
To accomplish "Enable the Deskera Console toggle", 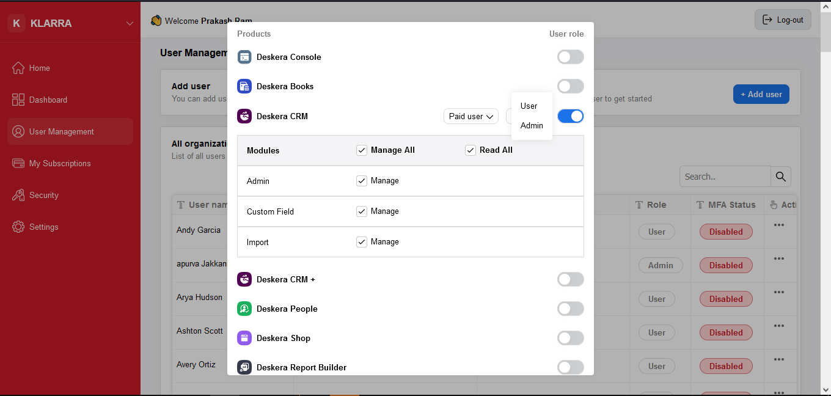I will pos(571,57).
